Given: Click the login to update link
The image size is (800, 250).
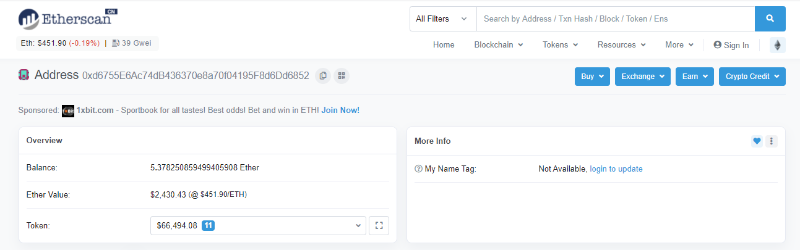Looking at the screenshot, I should [x=616, y=169].
